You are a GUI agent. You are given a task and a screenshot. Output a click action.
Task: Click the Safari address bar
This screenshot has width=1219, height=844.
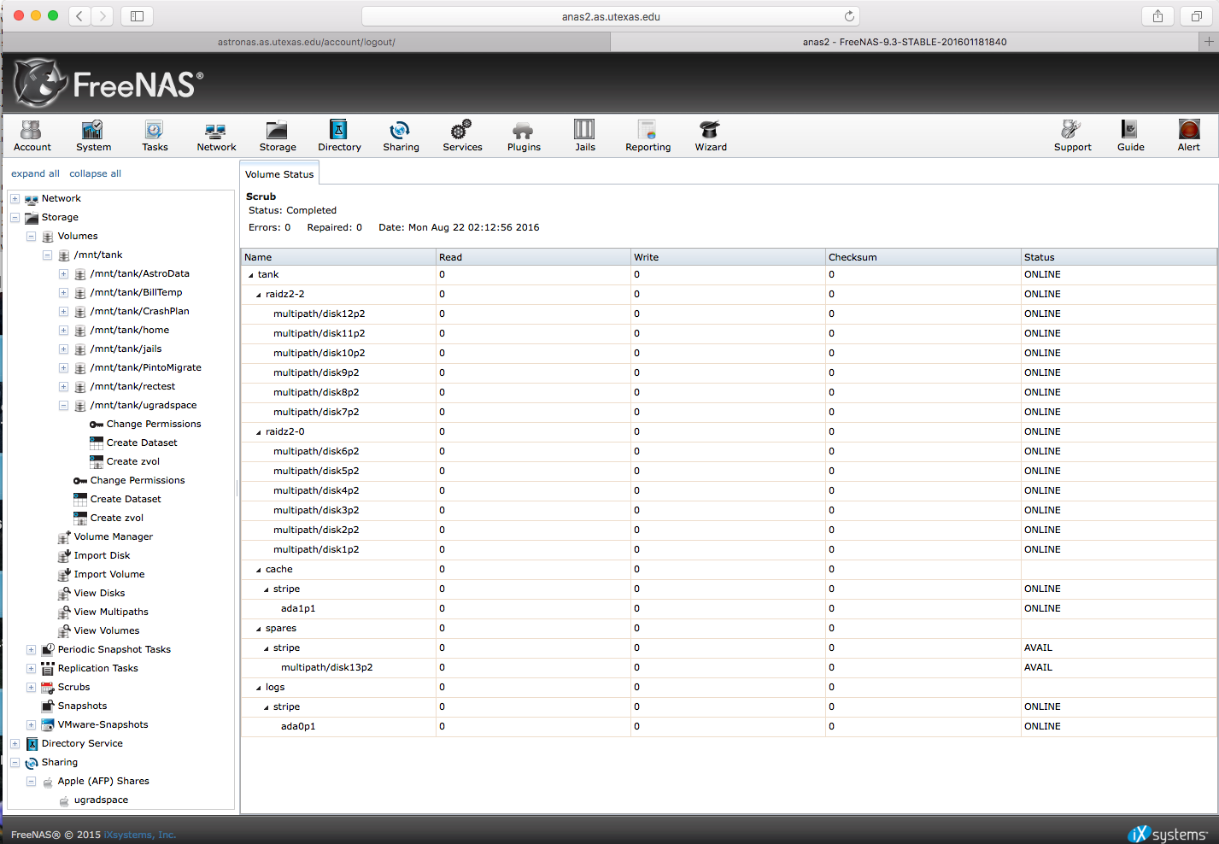(x=610, y=16)
